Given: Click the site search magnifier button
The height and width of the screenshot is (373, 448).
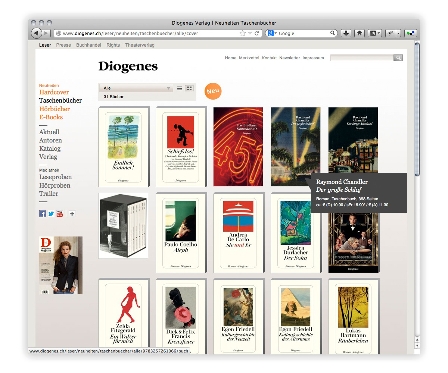Looking at the screenshot, I should click(x=398, y=58).
